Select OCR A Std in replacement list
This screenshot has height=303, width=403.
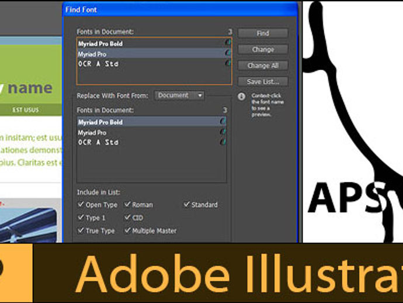pos(151,142)
